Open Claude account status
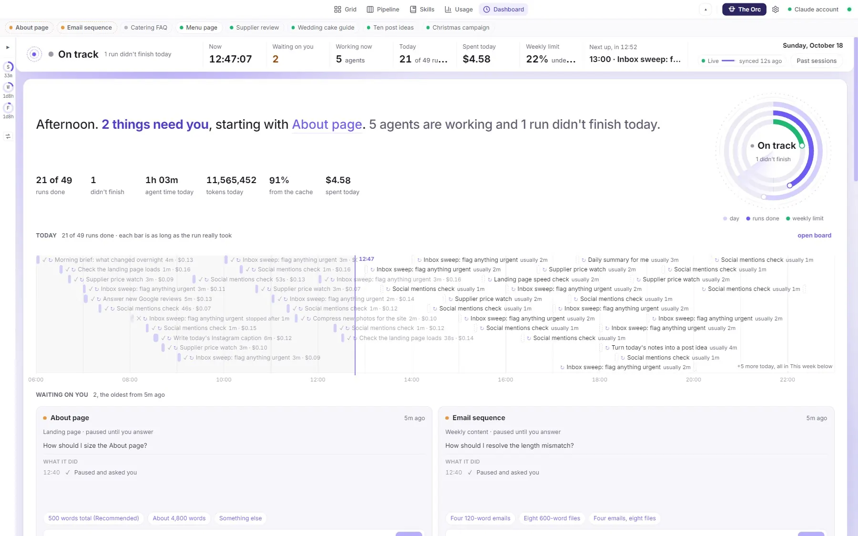 click(x=813, y=9)
